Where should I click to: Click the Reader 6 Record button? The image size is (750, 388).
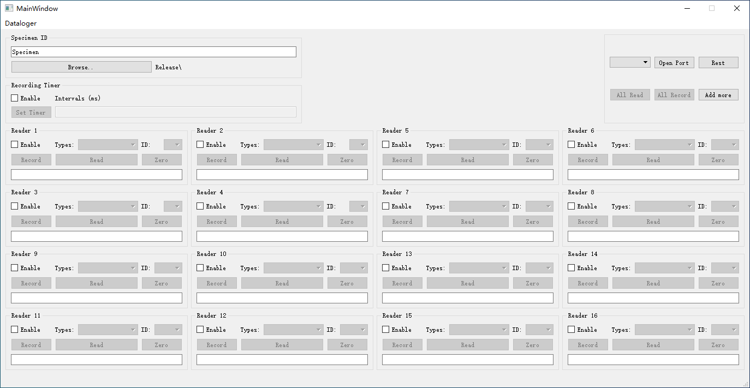pyautogui.click(x=588, y=160)
